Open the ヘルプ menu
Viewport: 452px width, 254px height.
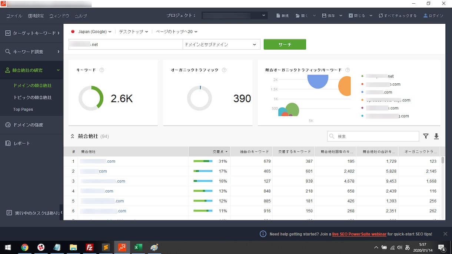click(81, 16)
